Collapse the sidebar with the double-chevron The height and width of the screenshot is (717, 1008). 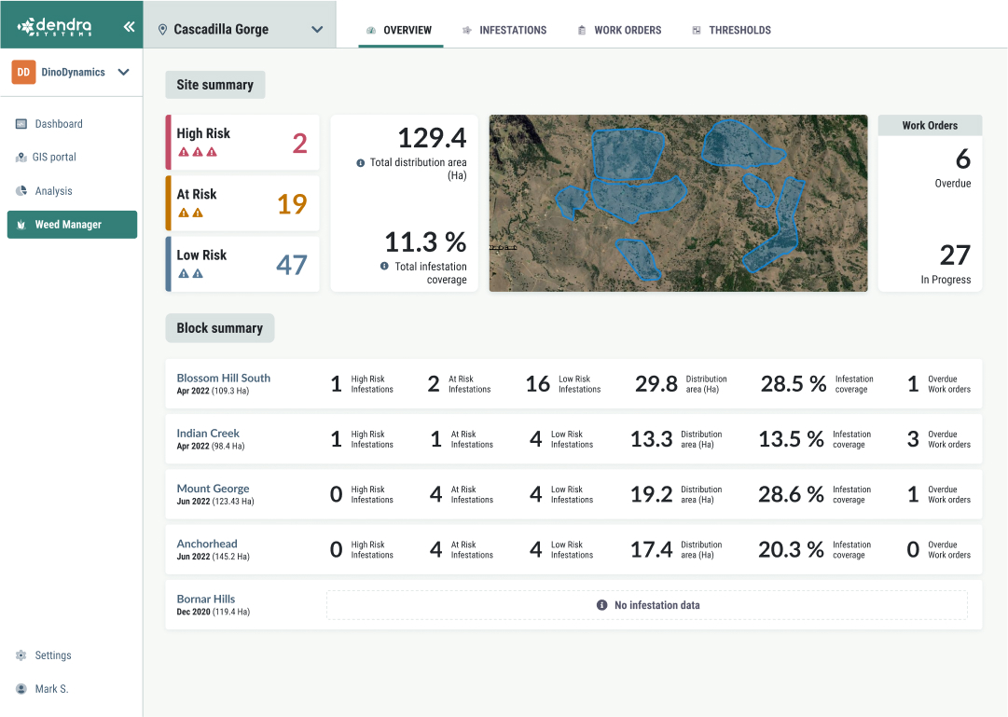click(130, 25)
